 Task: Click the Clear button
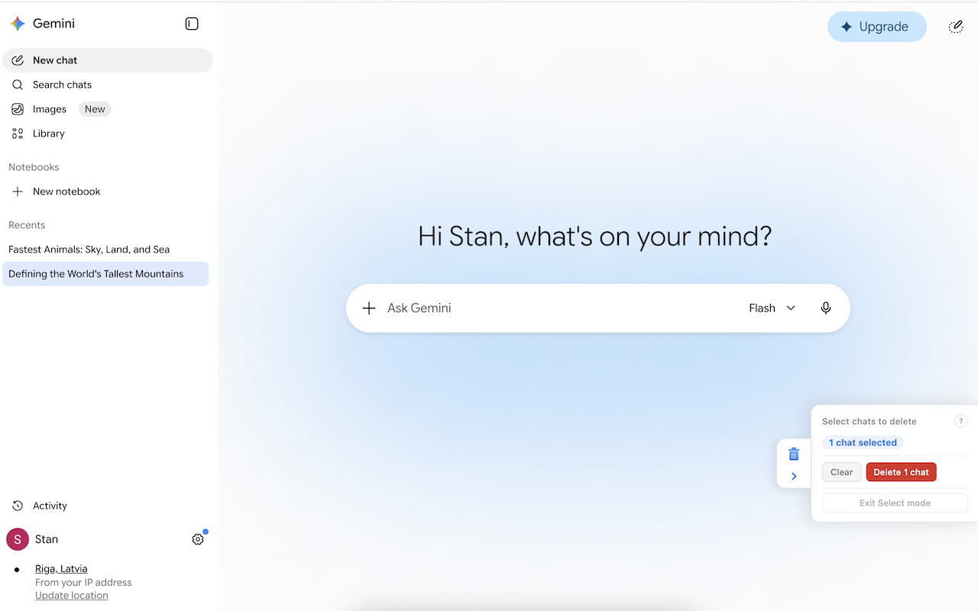point(842,472)
